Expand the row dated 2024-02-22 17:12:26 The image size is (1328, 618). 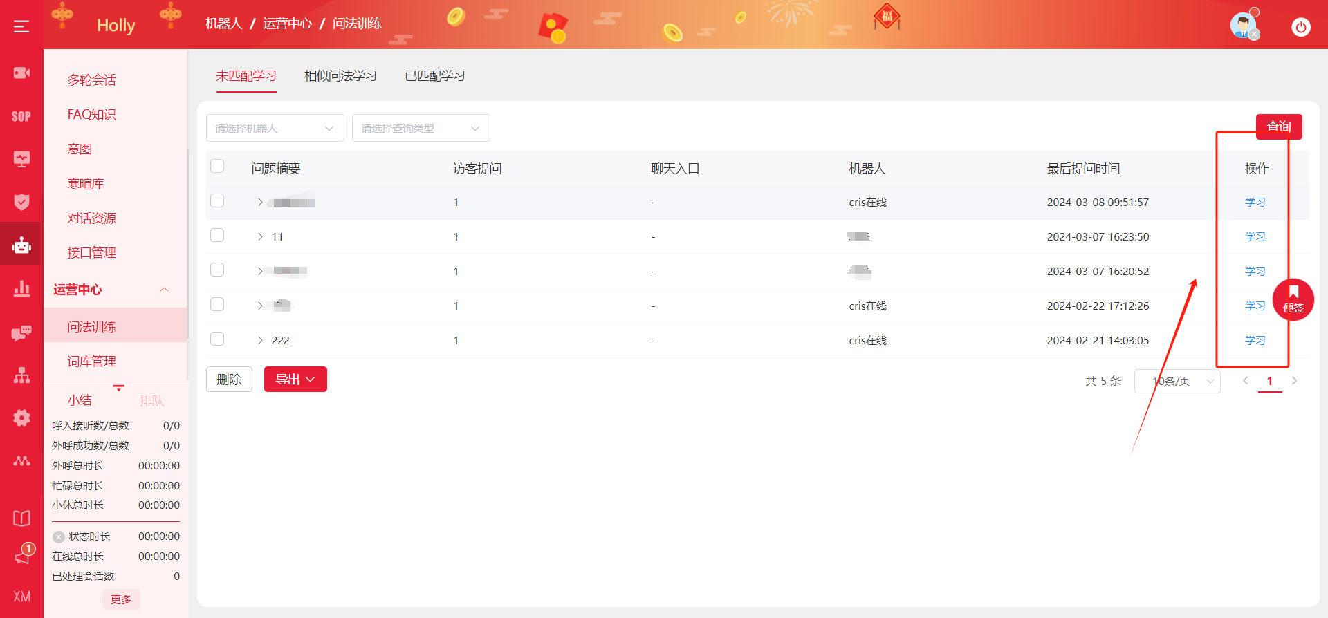click(260, 306)
